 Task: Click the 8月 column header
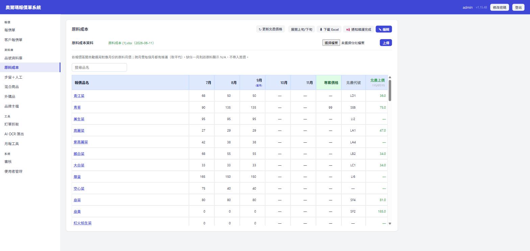point(227,83)
